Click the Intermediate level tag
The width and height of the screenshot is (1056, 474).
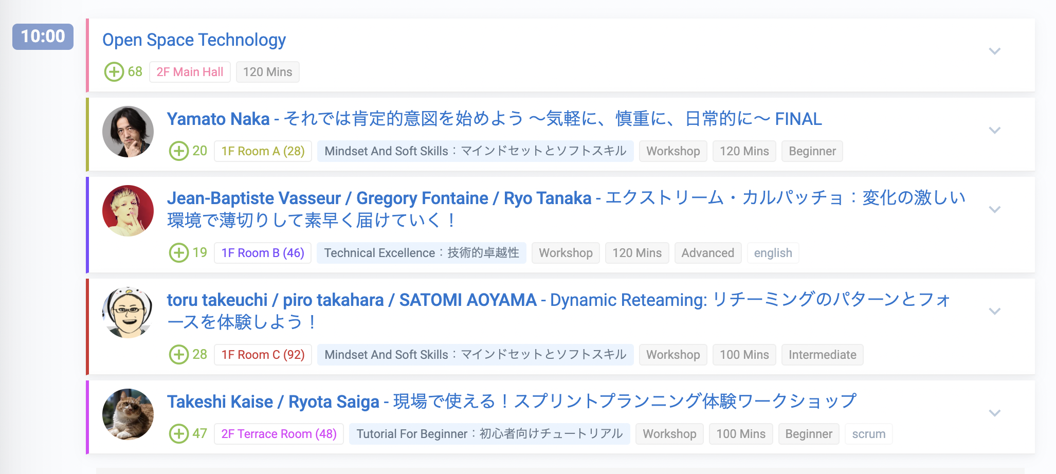(x=823, y=355)
